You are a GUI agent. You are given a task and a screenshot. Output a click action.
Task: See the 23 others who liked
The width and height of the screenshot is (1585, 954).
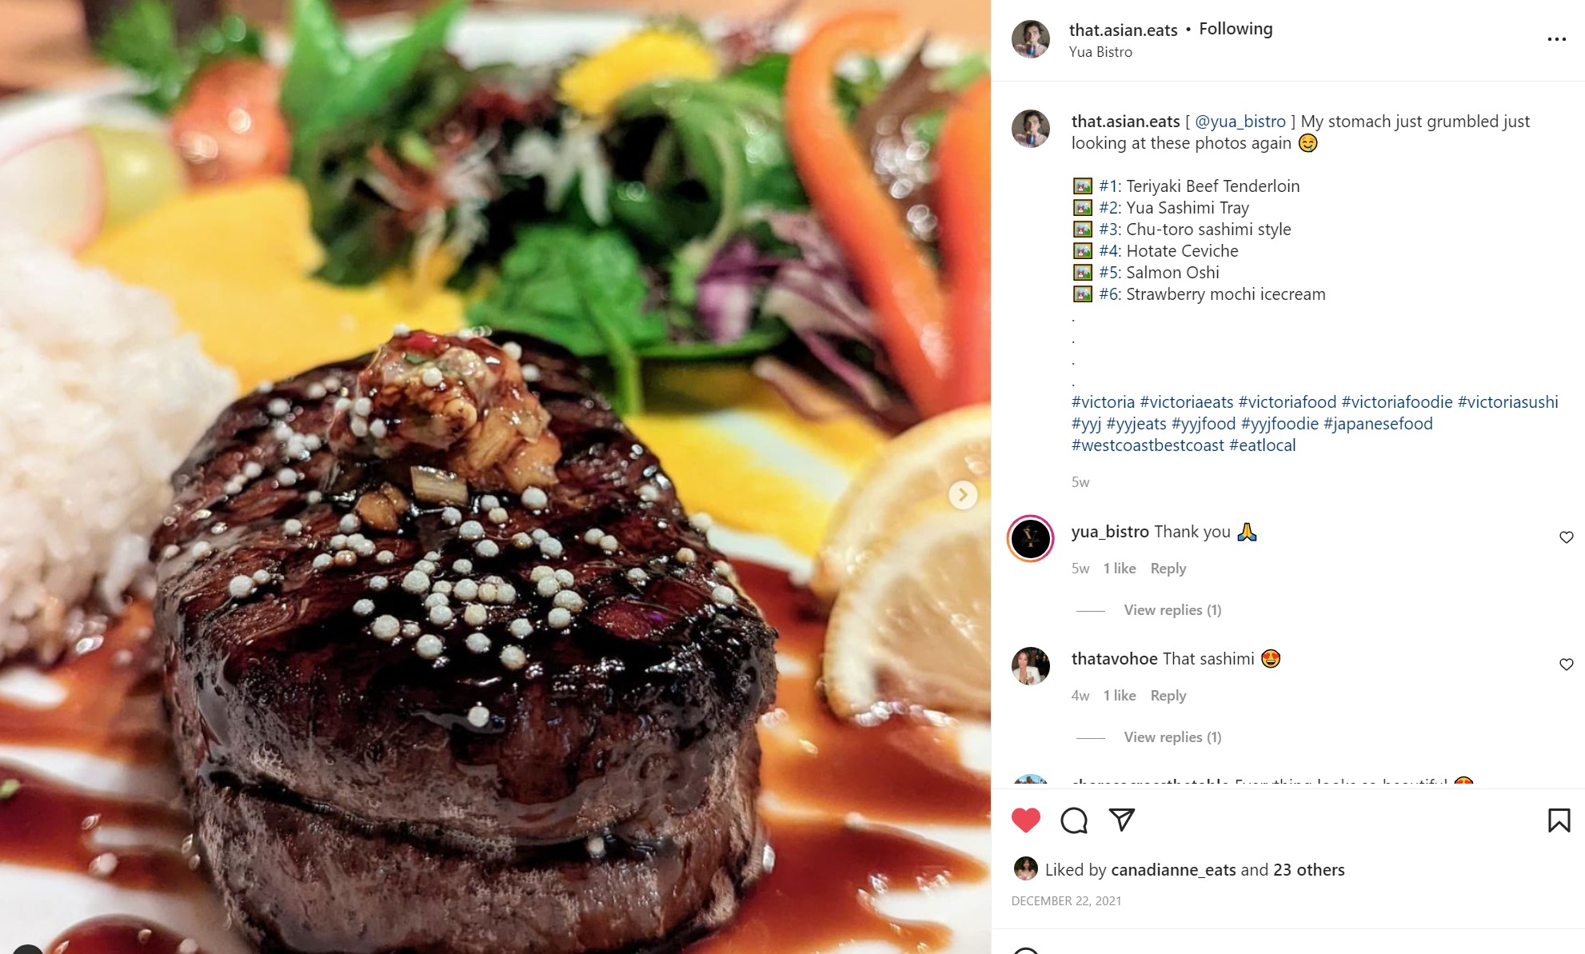(1308, 870)
